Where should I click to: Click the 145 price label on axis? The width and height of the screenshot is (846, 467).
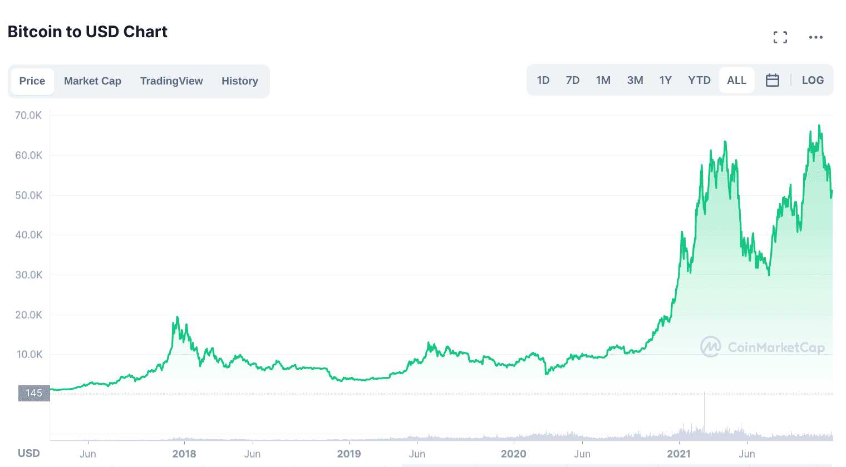point(34,393)
